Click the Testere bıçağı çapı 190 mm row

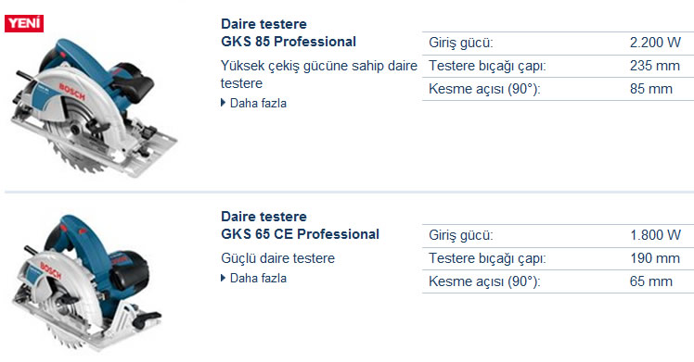[559, 258]
